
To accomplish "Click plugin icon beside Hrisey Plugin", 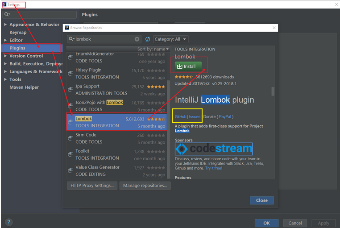I will tap(70, 73).
